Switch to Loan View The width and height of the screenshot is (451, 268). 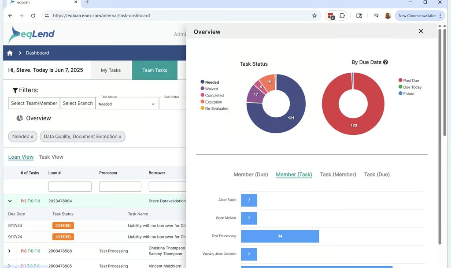(21, 157)
